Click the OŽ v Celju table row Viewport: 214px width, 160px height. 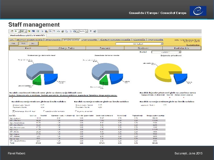coord(87,130)
